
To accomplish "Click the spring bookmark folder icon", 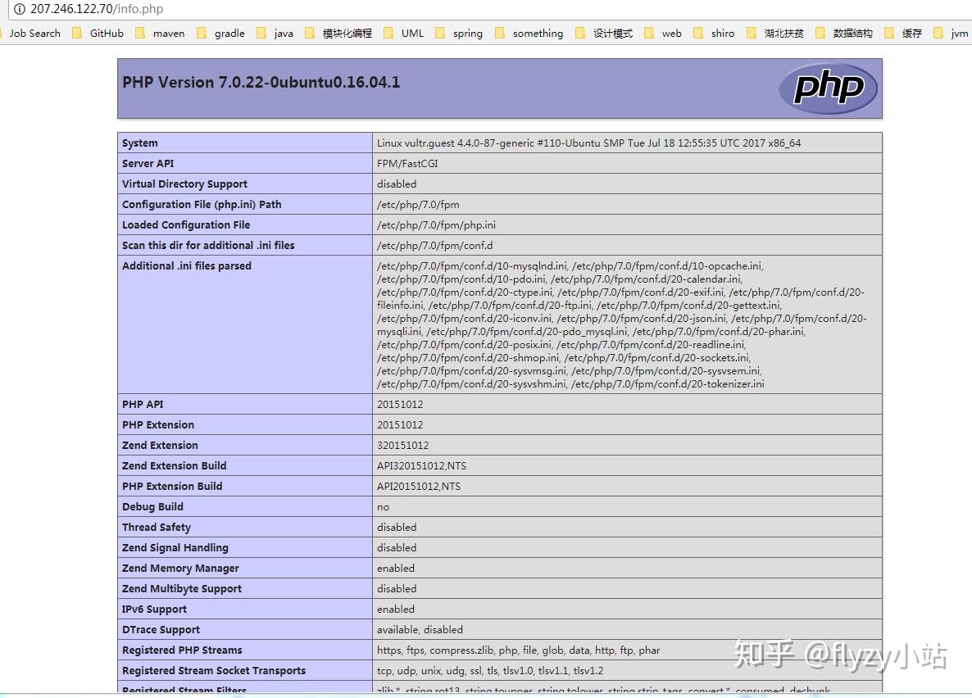I will 441,33.
